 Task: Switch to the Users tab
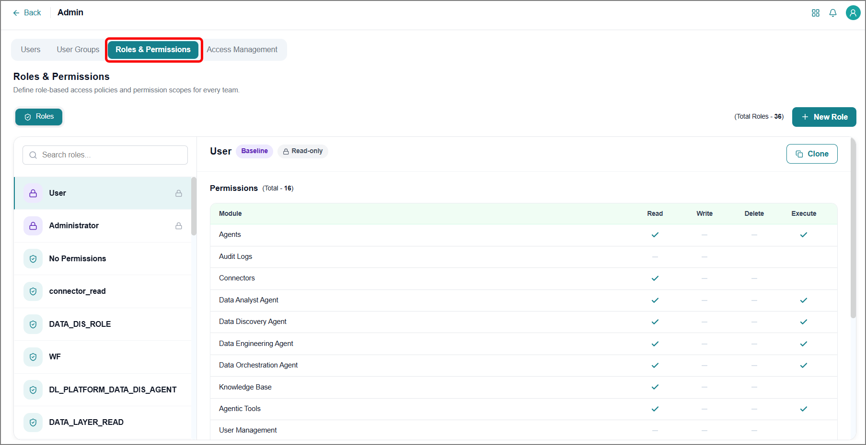pos(31,50)
